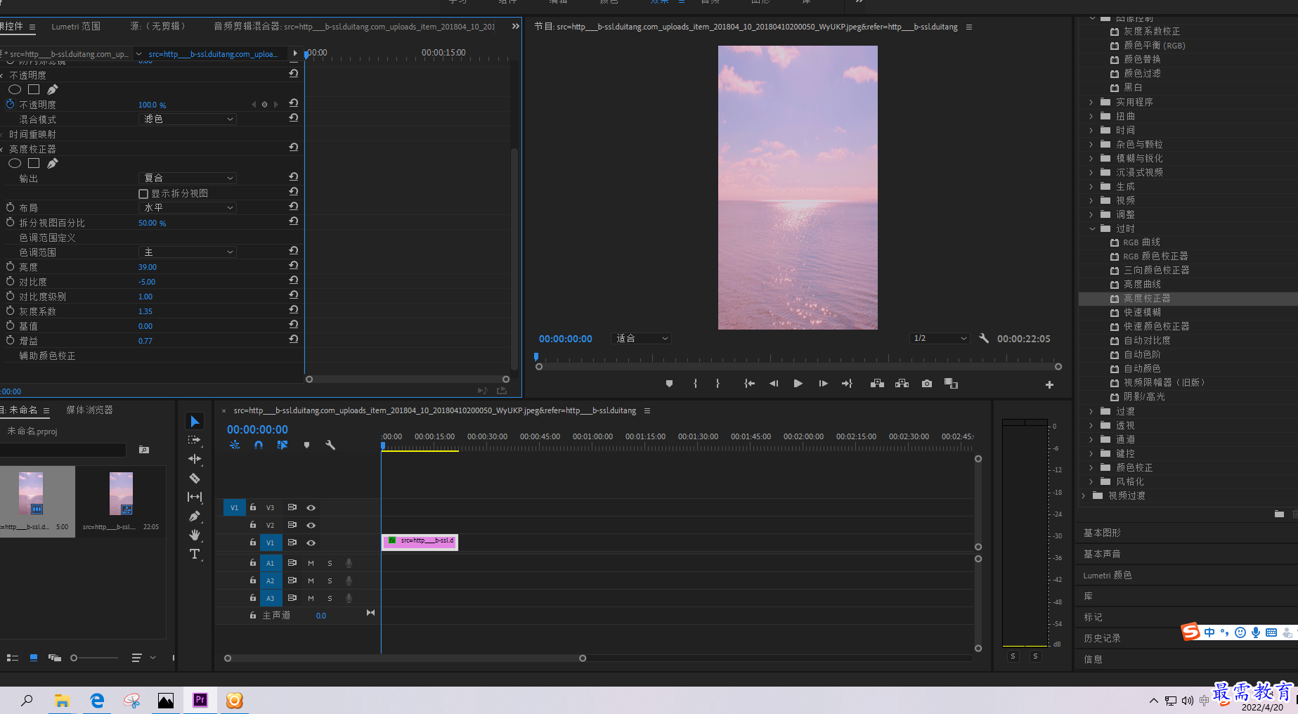Toggle V1 track visibility eye
The width and height of the screenshot is (1298, 714).
point(311,543)
